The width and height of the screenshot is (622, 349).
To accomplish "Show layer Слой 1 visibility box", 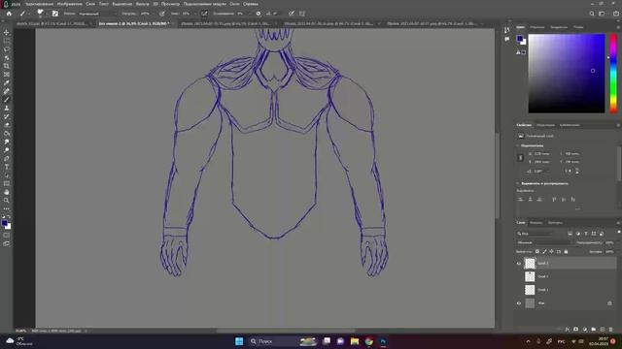I will 519,290.
